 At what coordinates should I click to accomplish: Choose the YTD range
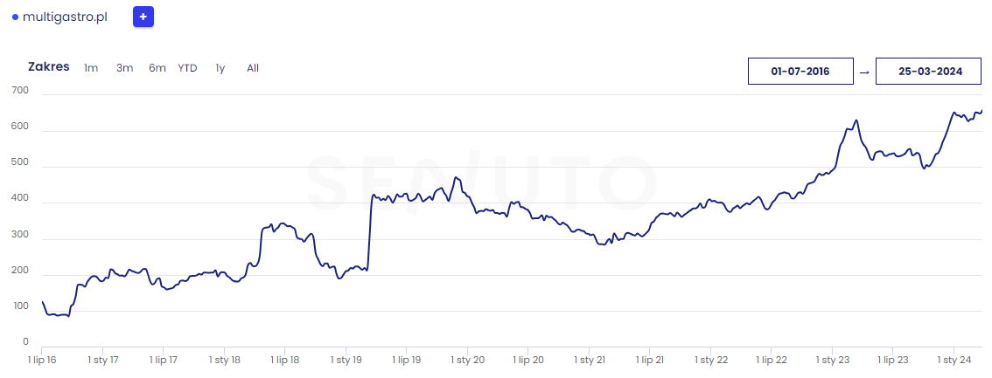tap(187, 68)
